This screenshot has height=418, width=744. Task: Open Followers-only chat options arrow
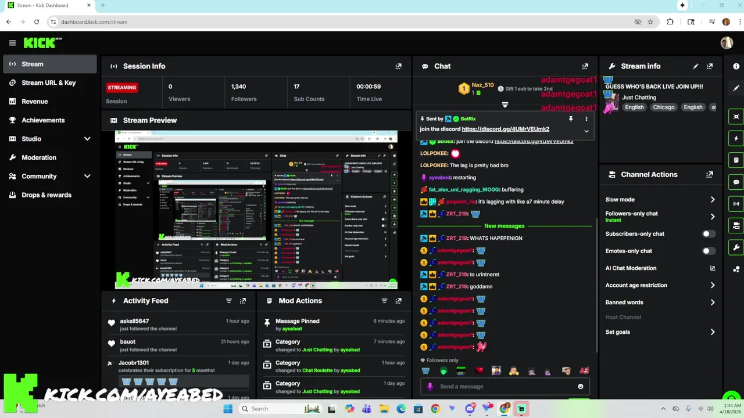[713, 217]
